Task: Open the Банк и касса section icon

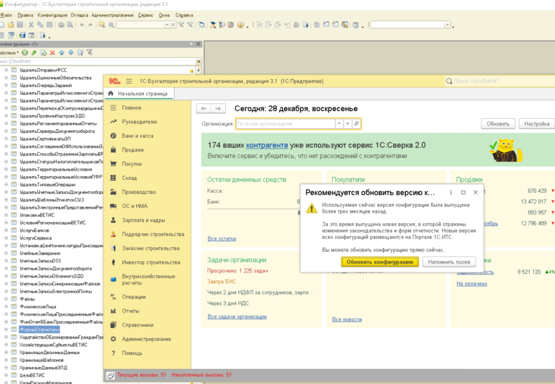Action: point(113,136)
